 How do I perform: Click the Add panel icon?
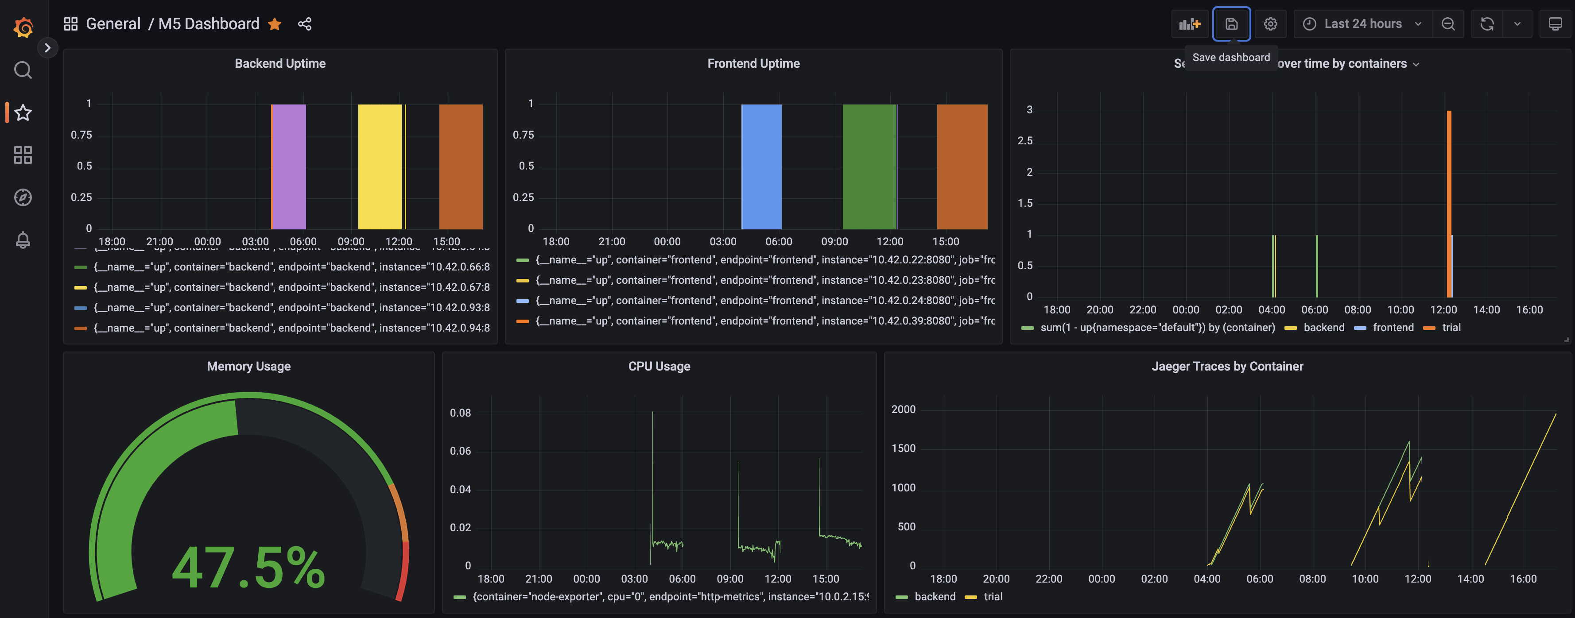pyautogui.click(x=1189, y=24)
